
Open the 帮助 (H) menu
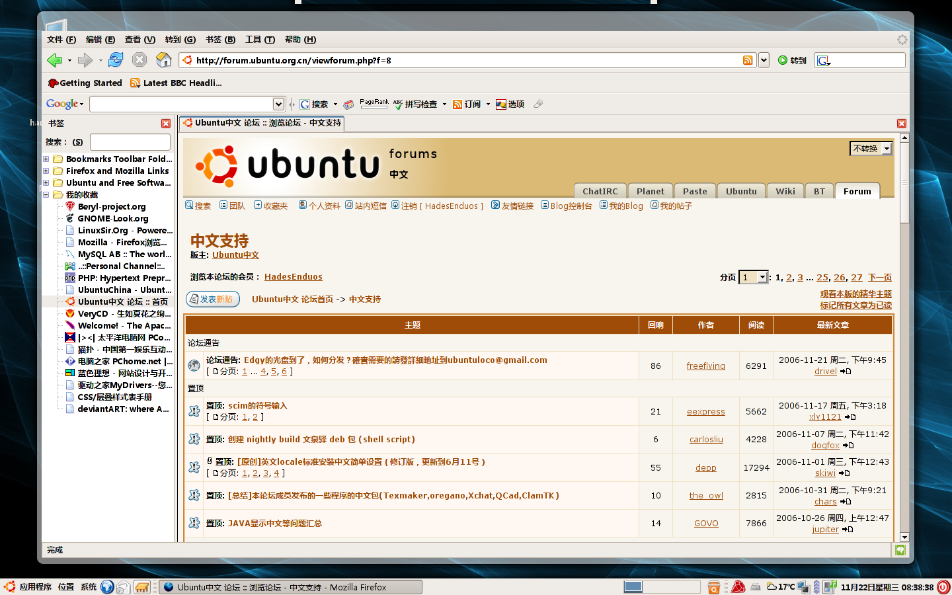point(301,40)
